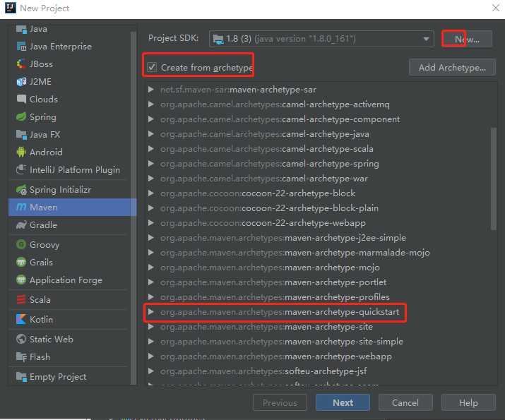This screenshot has height=420, width=505.
Task: Click the Java FX icon
Action: (x=22, y=135)
